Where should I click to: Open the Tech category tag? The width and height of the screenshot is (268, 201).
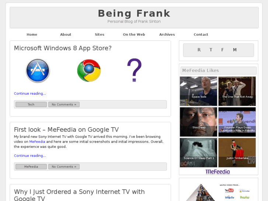(x=31, y=104)
